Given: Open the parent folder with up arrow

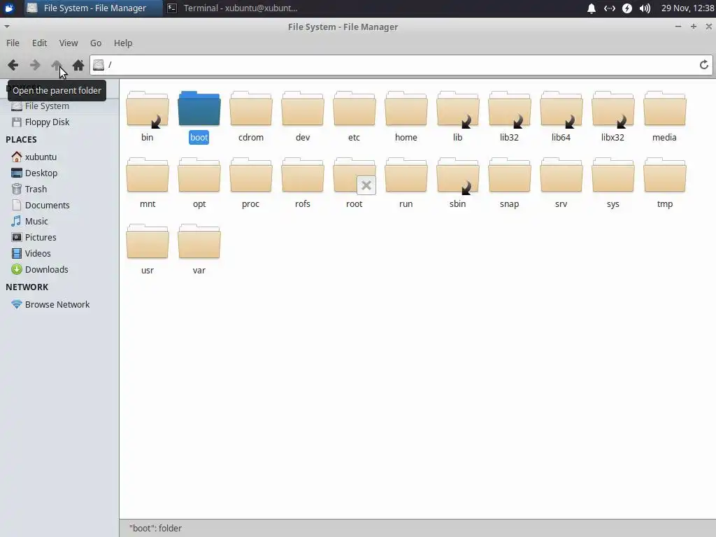Looking at the screenshot, I should 57,65.
